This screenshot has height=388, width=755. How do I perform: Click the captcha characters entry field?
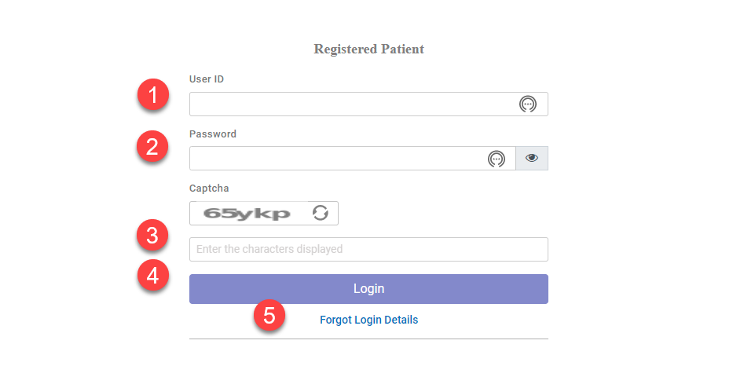coord(368,249)
